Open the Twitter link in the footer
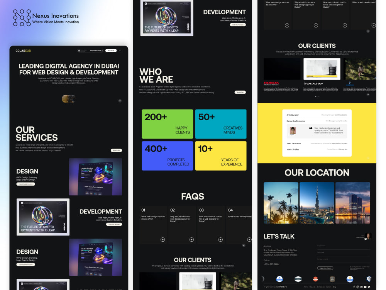The width and height of the screenshot is (386, 290). pyautogui.click(x=369, y=287)
